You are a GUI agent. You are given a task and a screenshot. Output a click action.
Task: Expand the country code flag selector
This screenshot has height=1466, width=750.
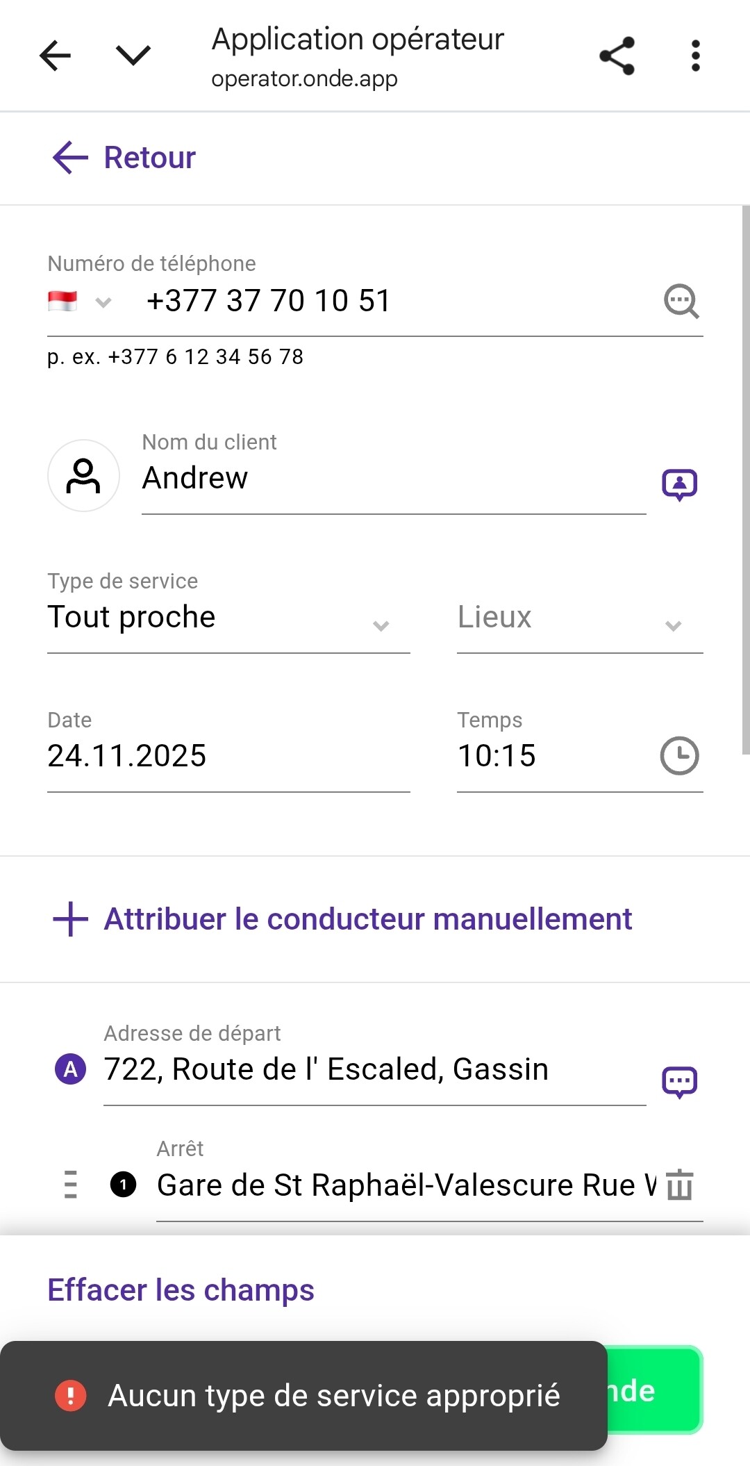[79, 302]
